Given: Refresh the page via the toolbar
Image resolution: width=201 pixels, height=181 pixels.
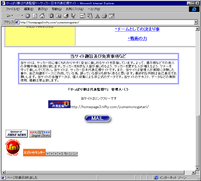Looking at the screenshot, I should [x=35, y=16].
